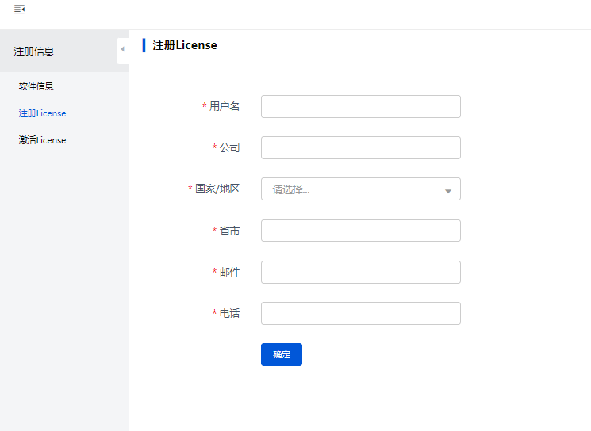Focus the 电话 text input box
Viewport: 591px width, 431px height.
pos(360,313)
